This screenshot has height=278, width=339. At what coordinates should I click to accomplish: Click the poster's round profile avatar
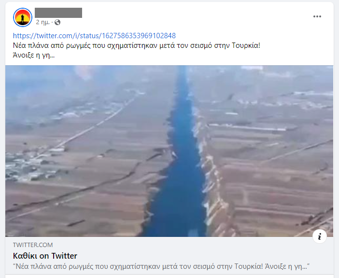[x=23, y=17]
